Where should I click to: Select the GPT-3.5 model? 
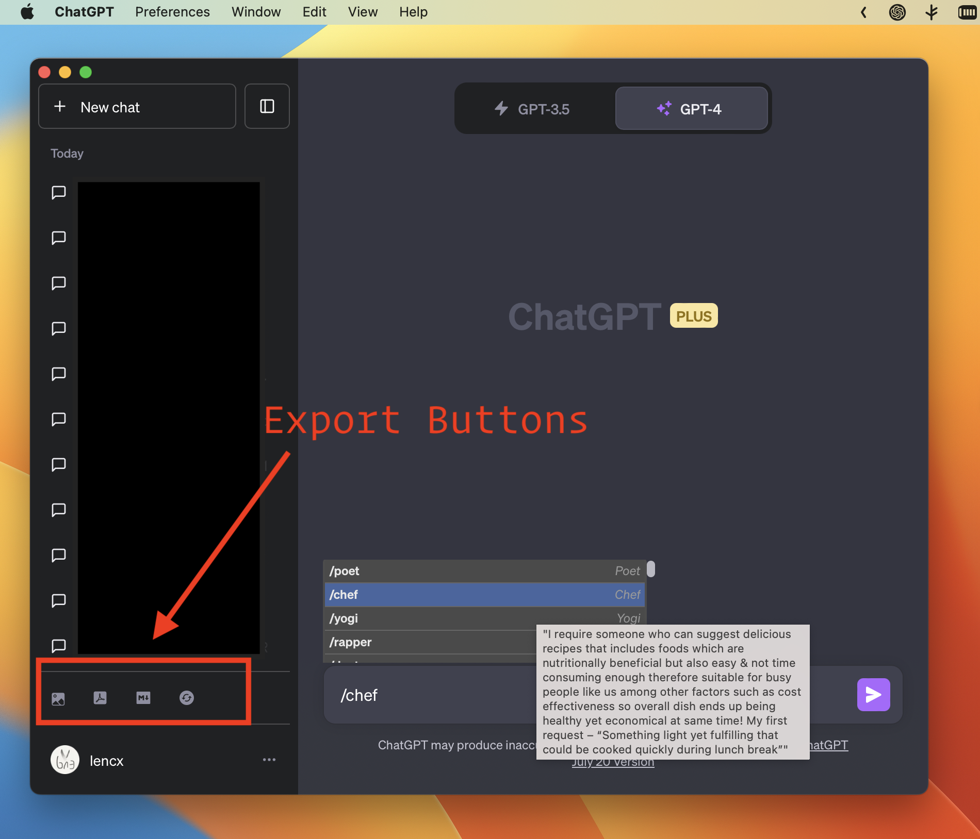[x=533, y=109]
